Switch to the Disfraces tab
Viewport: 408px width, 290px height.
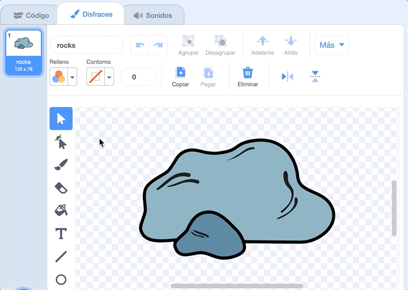point(91,14)
